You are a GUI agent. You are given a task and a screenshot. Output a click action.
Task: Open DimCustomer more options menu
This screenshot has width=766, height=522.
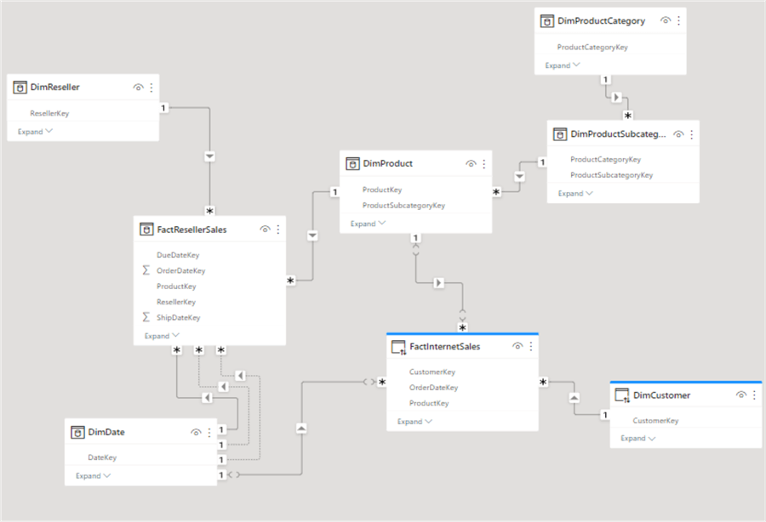click(754, 395)
